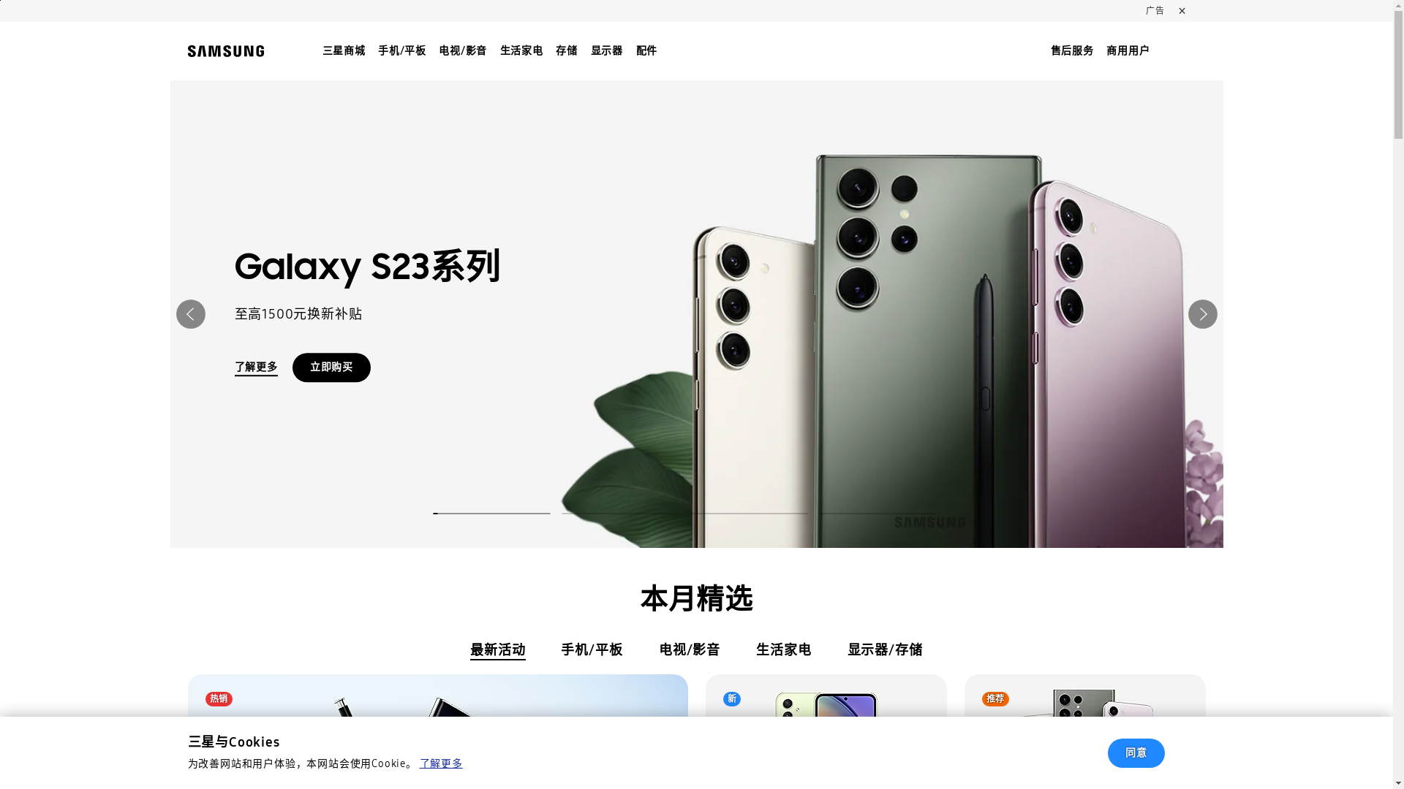1404x789 pixels.
Task: Close the 广告 banner with X
Action: coord(1182,11)
